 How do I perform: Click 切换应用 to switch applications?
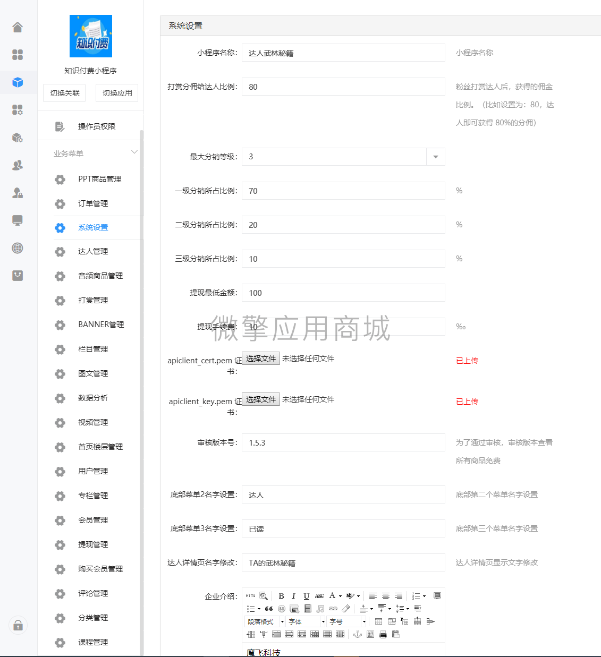click(116, 93)
